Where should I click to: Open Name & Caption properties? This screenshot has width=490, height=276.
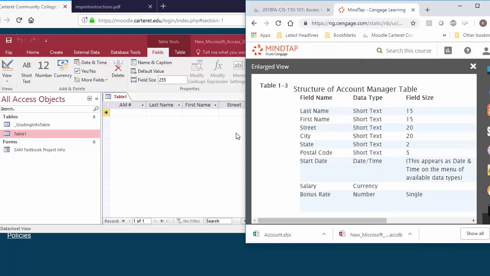pos(151,62)
